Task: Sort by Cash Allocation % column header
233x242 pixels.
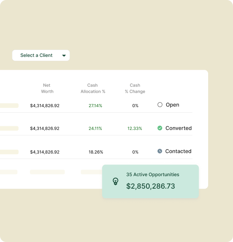Action: (93, 88)
